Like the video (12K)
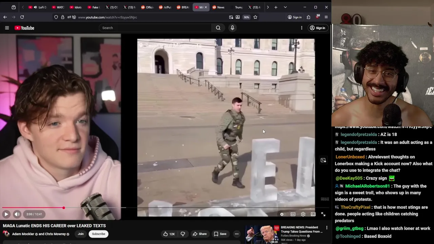The height and width of the screenshot is (244, 434). tap(169, 234)
